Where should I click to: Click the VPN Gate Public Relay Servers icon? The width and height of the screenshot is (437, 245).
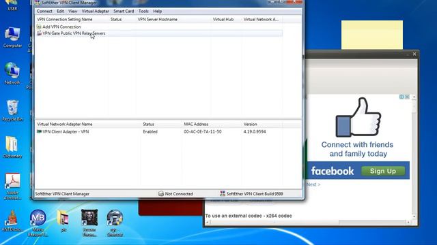(x=39, y=33)
